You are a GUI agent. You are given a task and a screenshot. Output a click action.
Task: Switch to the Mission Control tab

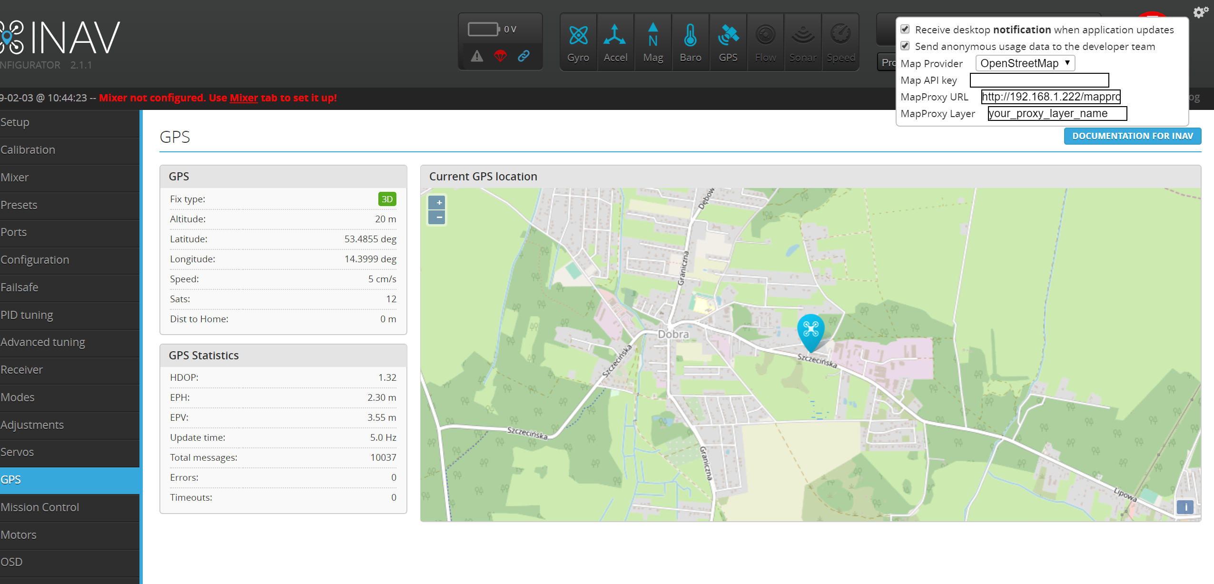pos(40,507)
